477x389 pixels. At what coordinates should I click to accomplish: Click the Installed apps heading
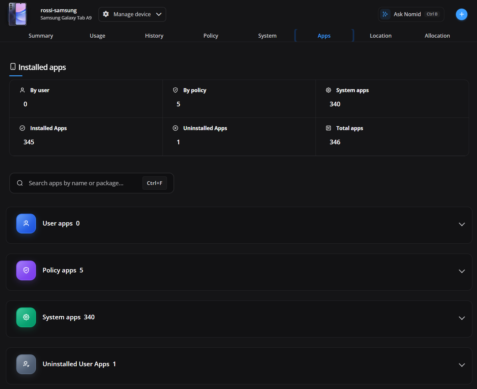point(42,67)
